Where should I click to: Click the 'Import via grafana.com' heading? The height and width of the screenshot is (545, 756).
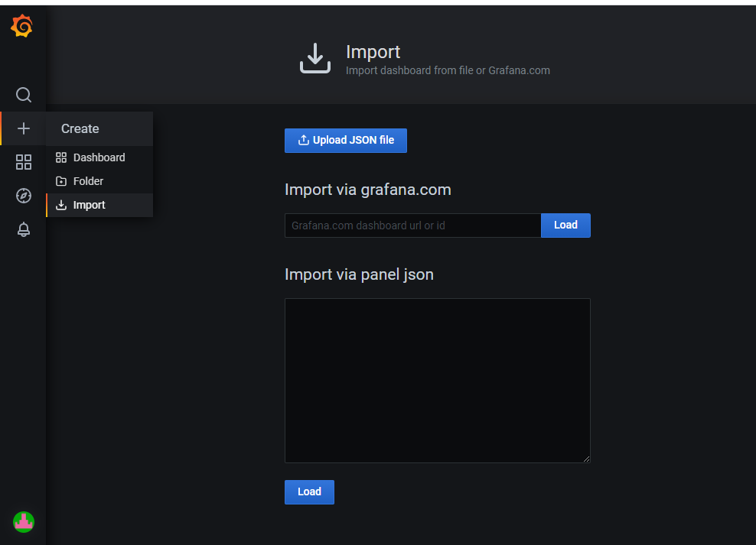pos(368,190)
